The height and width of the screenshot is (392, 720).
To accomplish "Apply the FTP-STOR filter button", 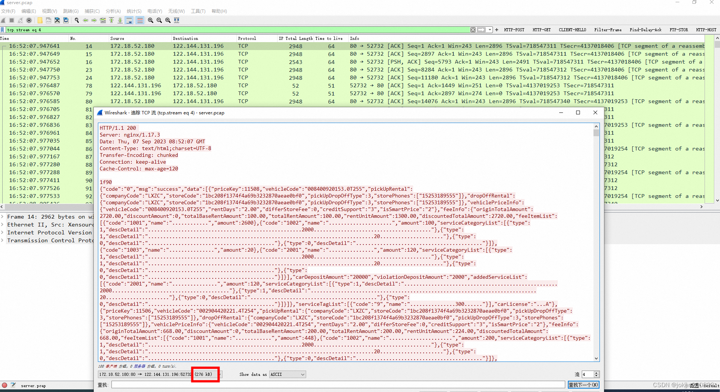I will point(679,30).
